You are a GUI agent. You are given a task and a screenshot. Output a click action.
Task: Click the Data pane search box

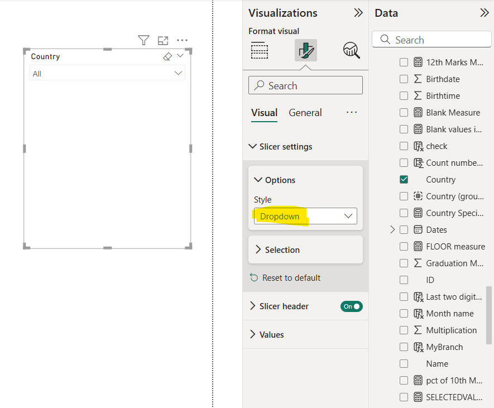tap(431, 39)
